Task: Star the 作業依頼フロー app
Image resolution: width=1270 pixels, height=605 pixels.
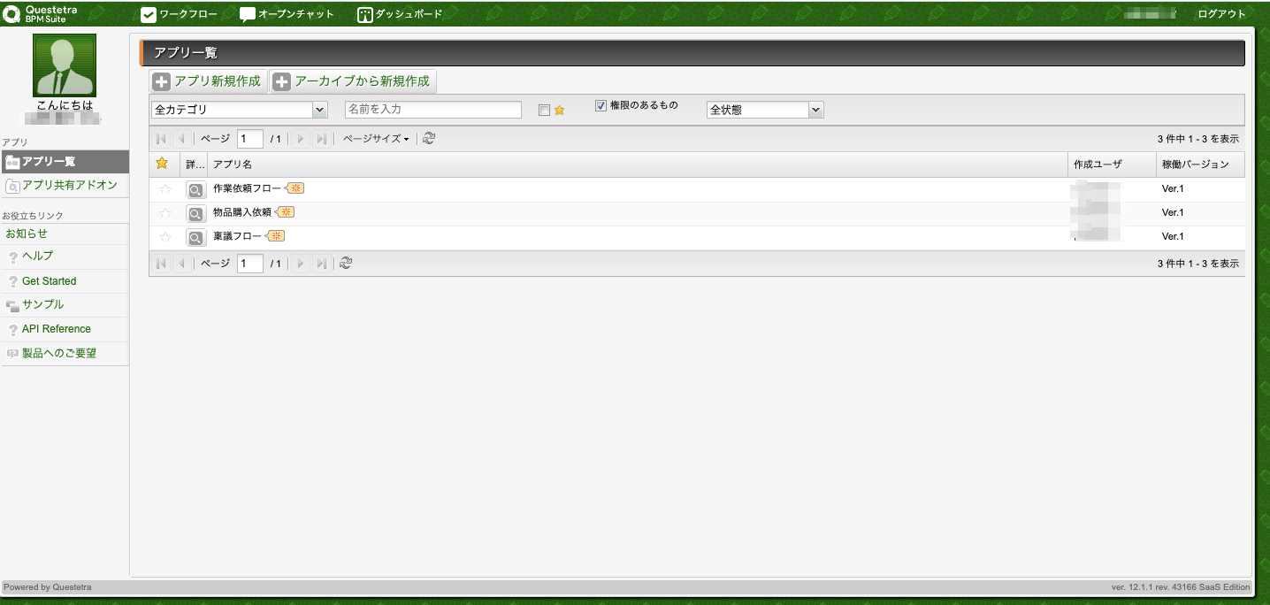Action: [x=164, y=189]
